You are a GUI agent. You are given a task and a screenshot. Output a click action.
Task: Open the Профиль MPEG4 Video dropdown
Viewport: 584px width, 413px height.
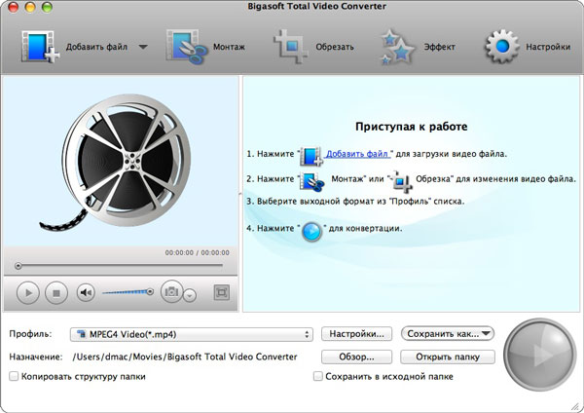pyautogui.click(x=192, y=334)
